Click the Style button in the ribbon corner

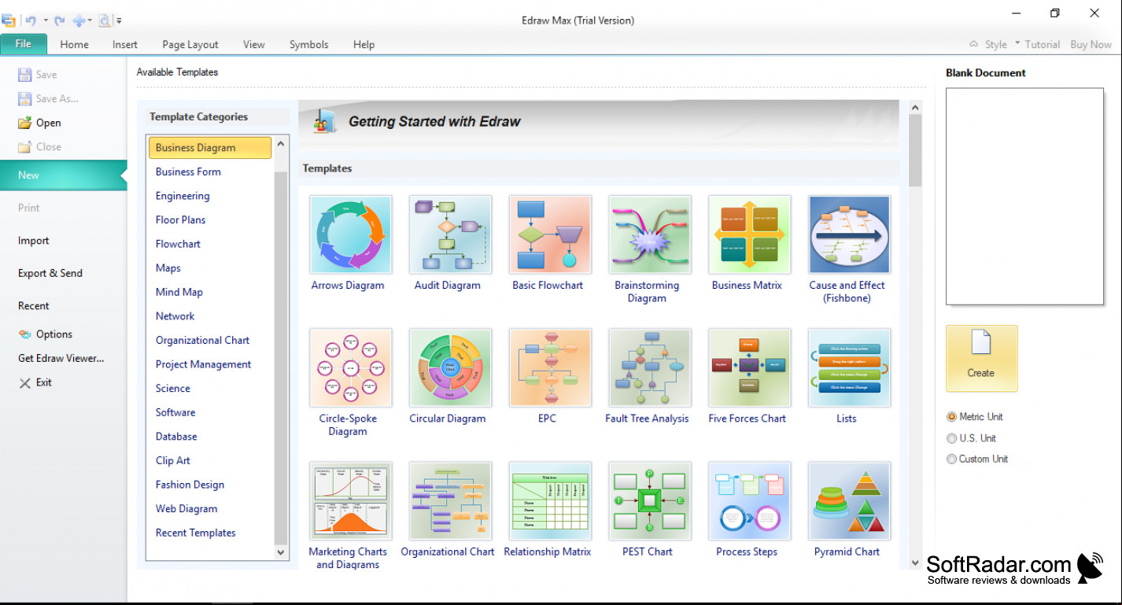tap(996, 45)
